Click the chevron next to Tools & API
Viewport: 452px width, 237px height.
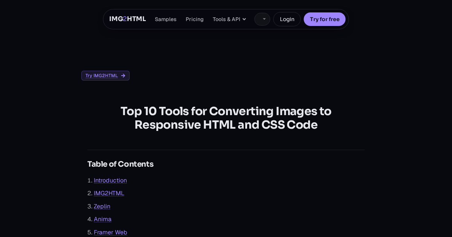(244, 19)
